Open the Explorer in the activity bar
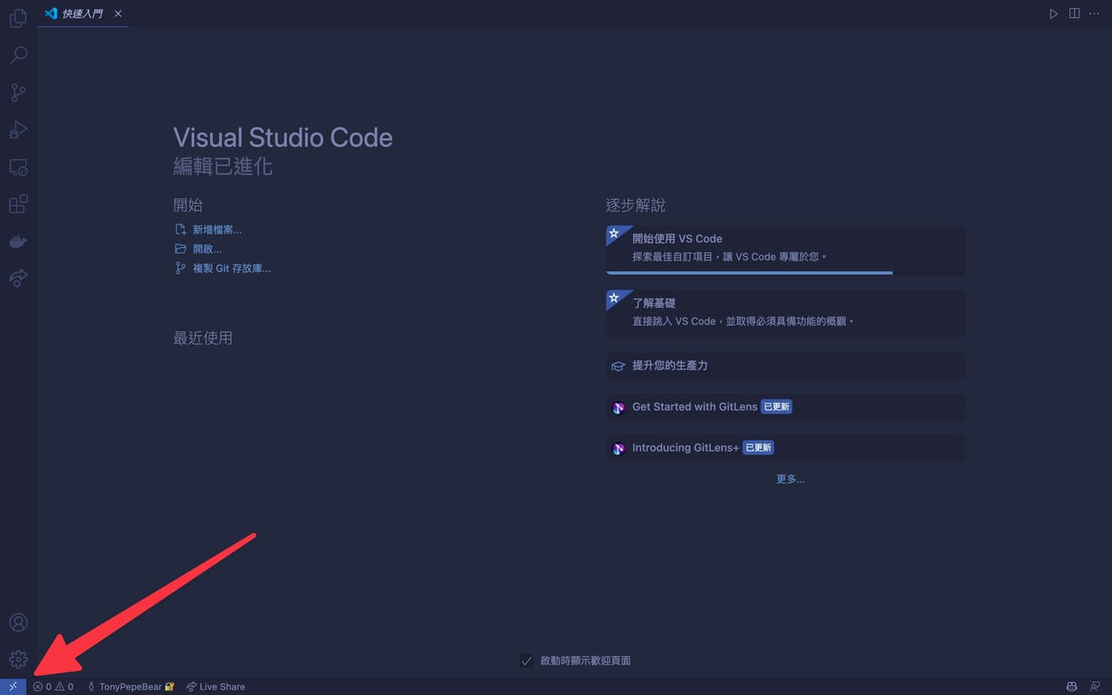Viewport: 1112px width, 695px height. pyautogui.click(x=17, y=18)
